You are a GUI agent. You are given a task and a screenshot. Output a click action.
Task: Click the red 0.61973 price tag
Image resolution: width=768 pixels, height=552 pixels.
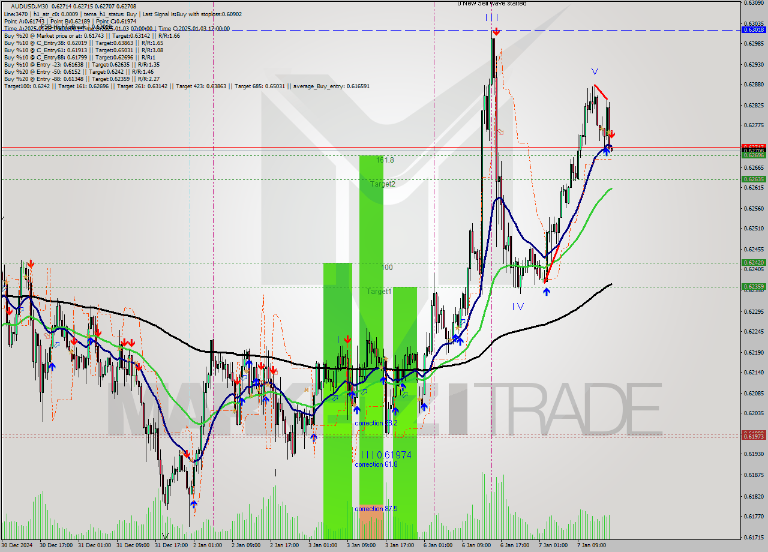click(x=754, y=436)
